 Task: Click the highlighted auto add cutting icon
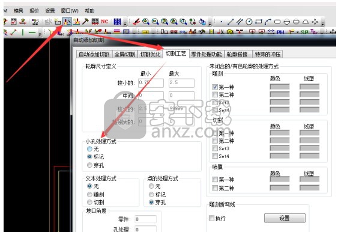click(67, 22)
